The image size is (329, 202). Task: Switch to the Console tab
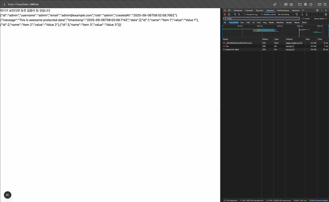pos(249,10)
